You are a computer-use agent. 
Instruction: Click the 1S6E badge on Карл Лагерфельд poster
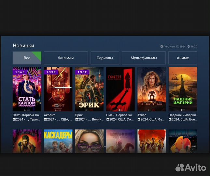20,72
